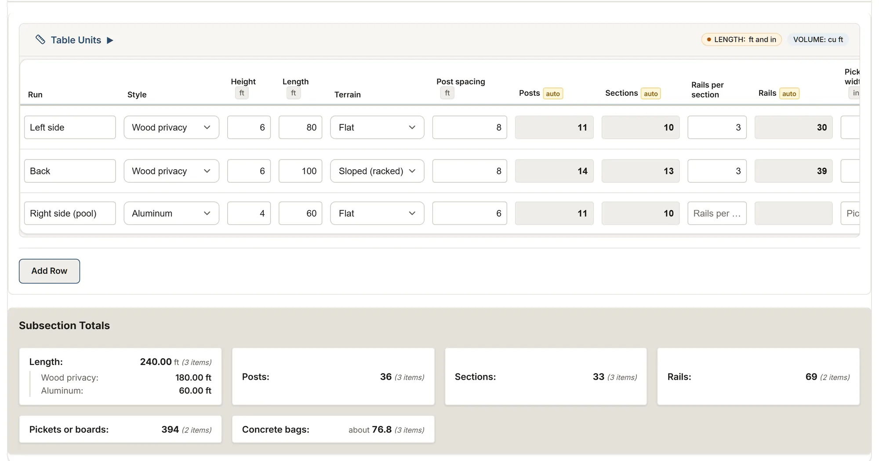Click the Length field showing 60
This screenshot has height=461, width=879.
tap(300, 213)
